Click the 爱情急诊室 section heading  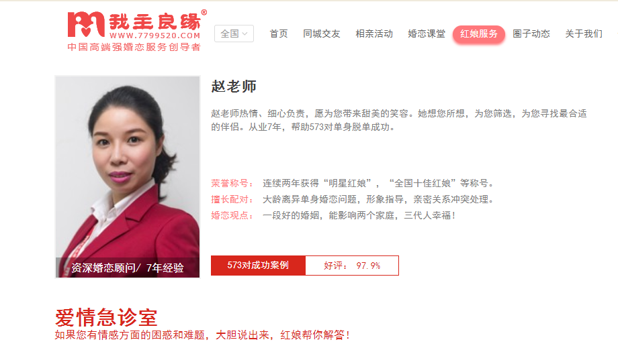[106, 317]
